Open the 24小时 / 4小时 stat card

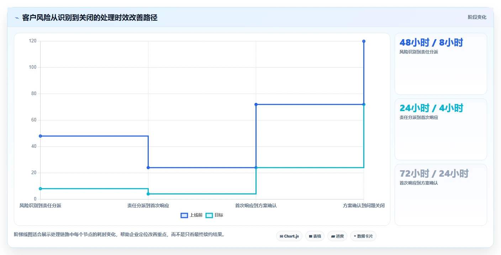tap(441, 129)
